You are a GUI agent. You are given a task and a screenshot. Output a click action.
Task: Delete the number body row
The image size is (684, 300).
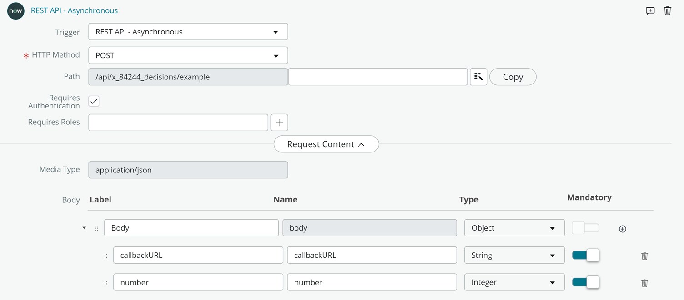pos(644,283)
